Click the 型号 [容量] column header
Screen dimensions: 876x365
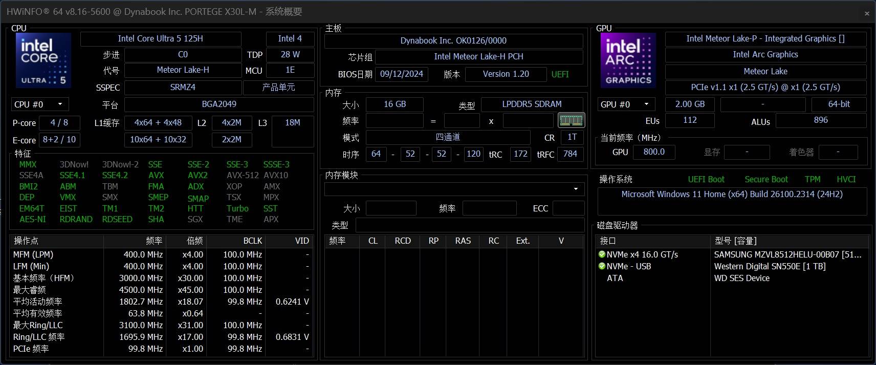[788, 241]
